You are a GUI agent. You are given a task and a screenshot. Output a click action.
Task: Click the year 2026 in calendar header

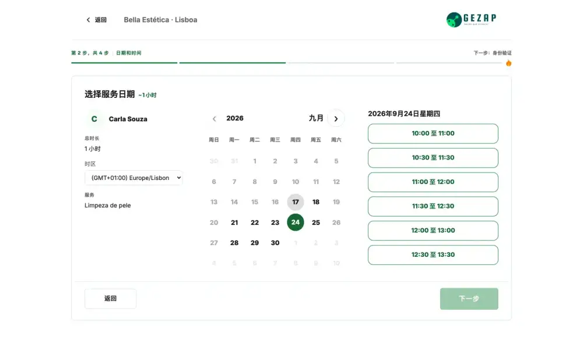coord(235,118)
